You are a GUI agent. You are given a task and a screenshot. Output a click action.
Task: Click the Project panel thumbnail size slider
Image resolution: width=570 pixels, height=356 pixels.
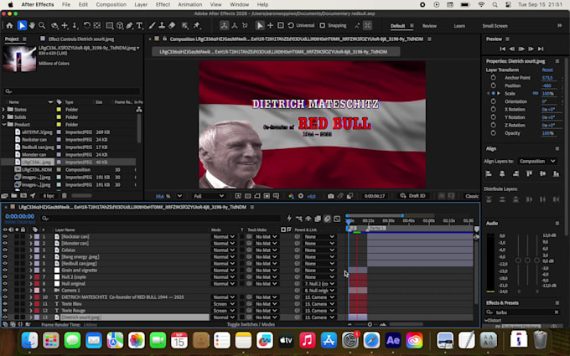pos(82,196)
